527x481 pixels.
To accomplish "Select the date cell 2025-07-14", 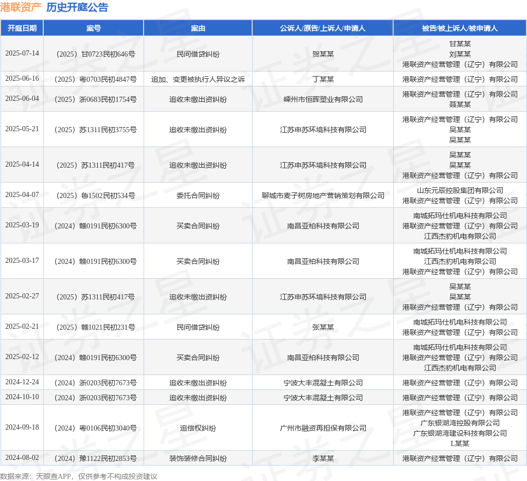I will coord(22,54).
